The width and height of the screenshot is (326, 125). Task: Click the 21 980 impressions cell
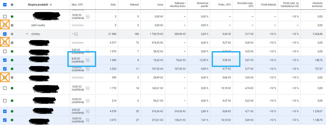coord(112,34)
